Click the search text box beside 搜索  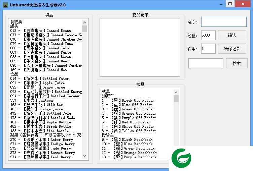click(x=206, y=63)
